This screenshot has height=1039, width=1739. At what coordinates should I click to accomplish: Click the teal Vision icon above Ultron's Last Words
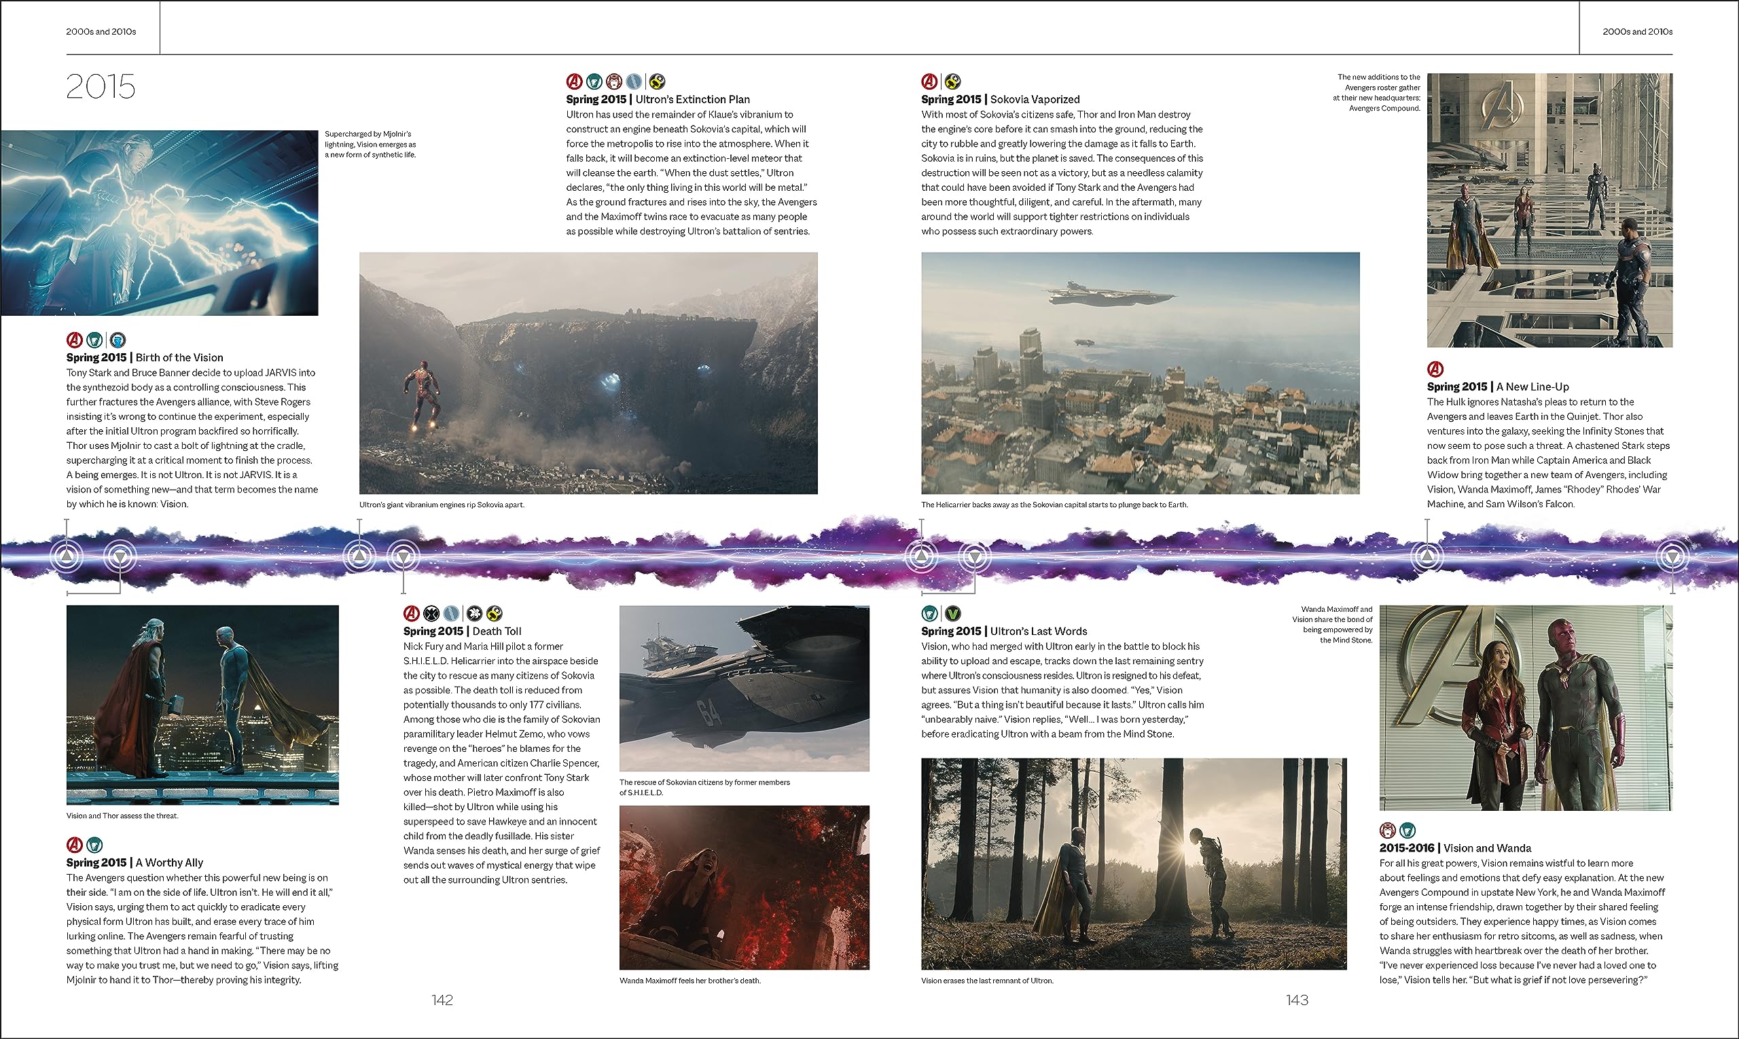tap(929, 614)
